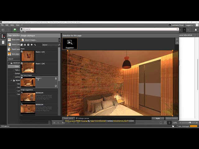Open the toolbar dropdown arrow beside the X
Image resolution: width=199 pixels, height=149 pixels.
[184, 30]
